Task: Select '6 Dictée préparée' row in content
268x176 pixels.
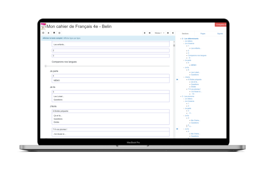Action: point(111,111)
